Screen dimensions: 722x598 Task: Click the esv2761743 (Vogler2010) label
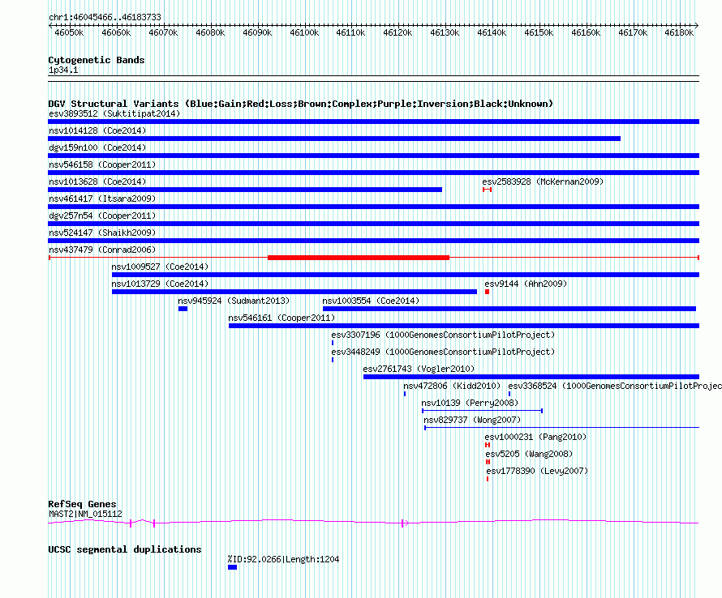(x=419, y=369)
